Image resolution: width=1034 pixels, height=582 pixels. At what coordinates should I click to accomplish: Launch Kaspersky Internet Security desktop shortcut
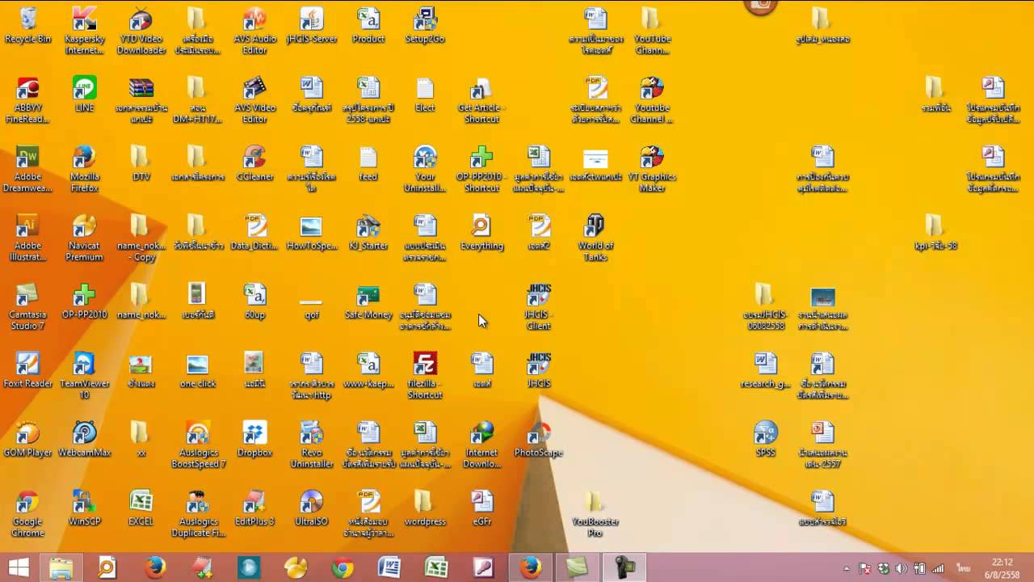[84, 31]
